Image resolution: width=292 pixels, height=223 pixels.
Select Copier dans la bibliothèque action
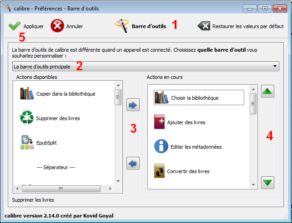coord(58,94)
